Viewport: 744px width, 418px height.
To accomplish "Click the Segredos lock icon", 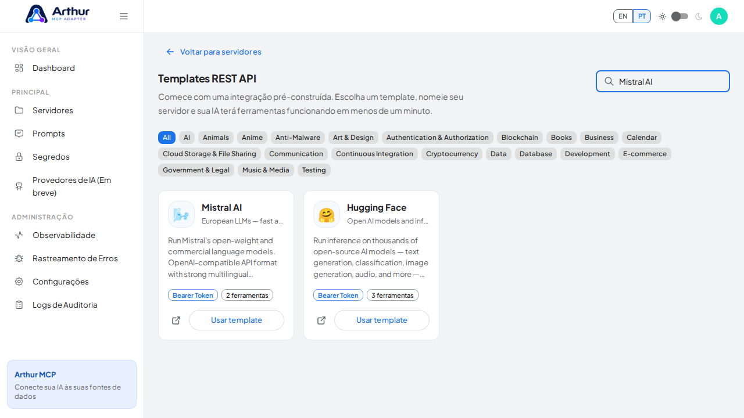I will click(x=19, y=157).
